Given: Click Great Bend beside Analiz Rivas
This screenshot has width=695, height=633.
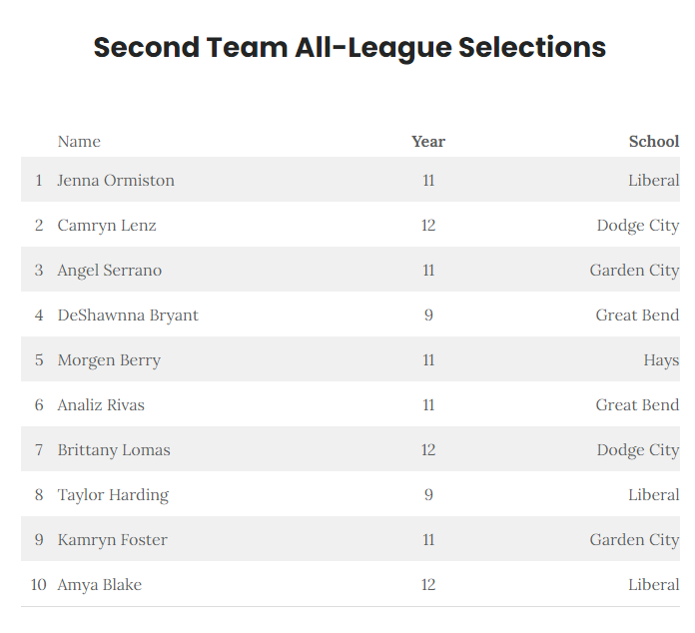Looking at the screenshot, I should (x=637, y=404).
